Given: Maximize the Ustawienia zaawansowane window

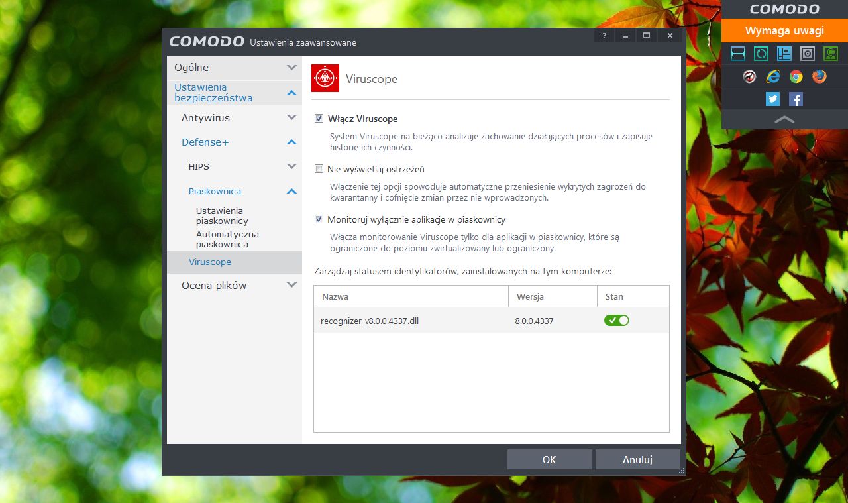Looking at the screenshot, I should coord(647,36).
